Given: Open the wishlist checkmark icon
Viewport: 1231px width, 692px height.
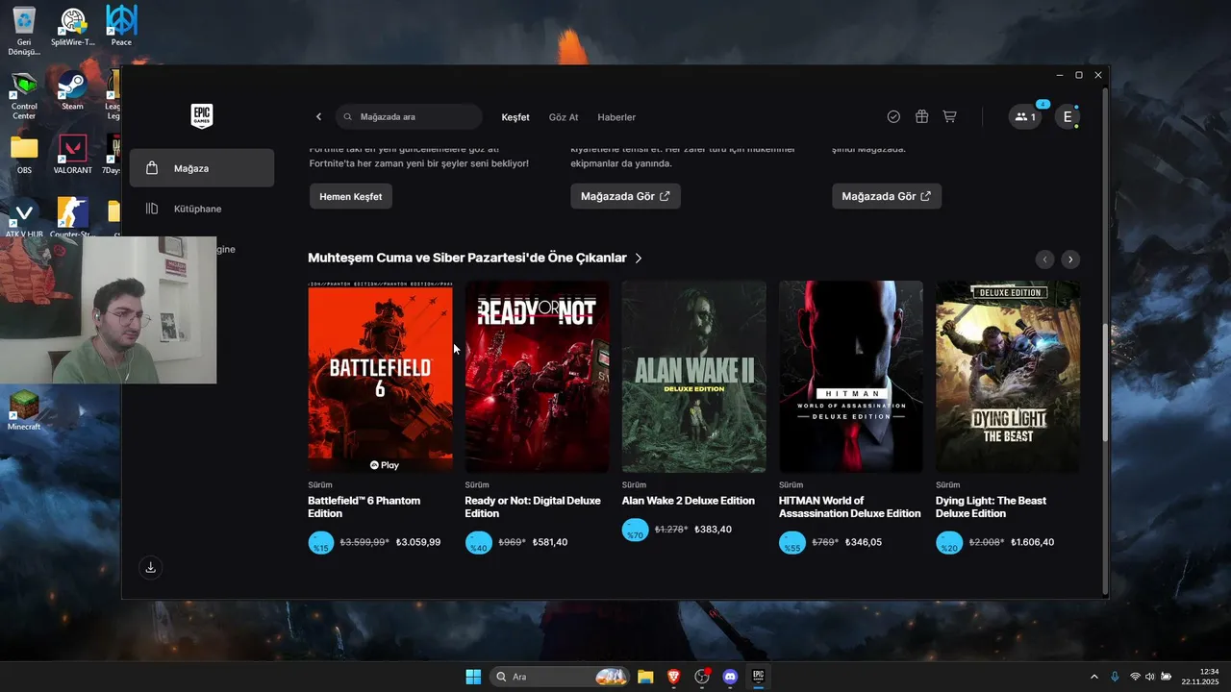Looking at the screenshot, I should click(x=893, y=116).
